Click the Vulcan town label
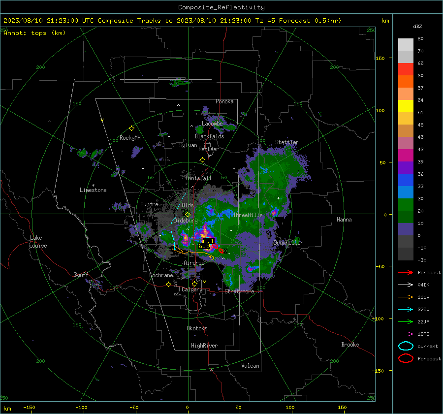443x414 pixels. point(250,366)
